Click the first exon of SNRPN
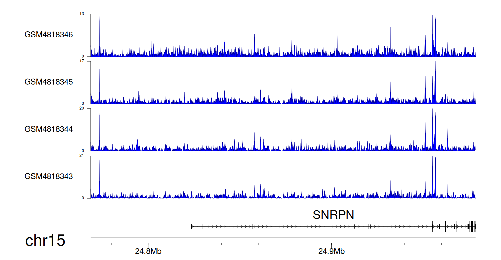 [192, 227]
